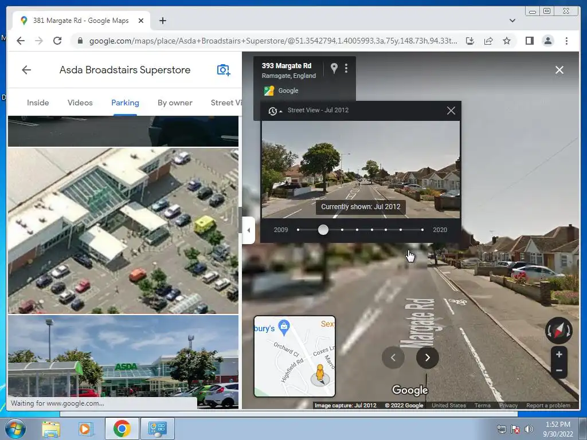The height and width of the screenshot is (440, 587).
Task: Open the Street View more options menu
Action: [x=346, y=68]
